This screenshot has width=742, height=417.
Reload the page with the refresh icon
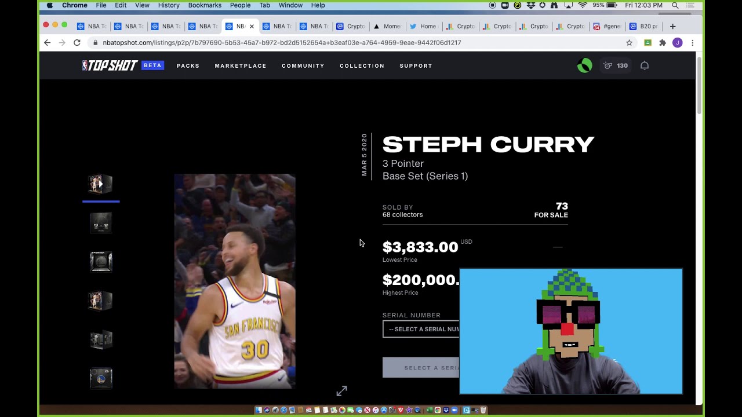[x=77, y=42]
